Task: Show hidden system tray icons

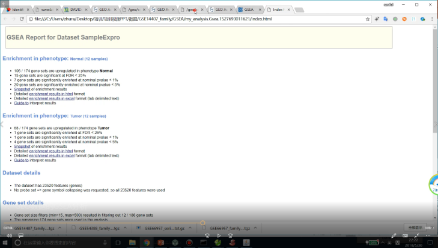Action: tap(383, 243)
